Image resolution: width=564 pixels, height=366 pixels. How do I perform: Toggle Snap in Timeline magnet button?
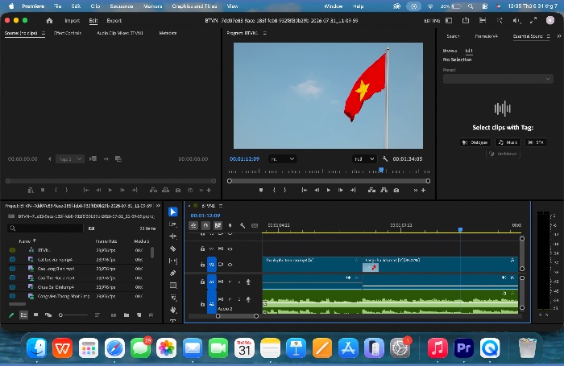click(205, 225)
